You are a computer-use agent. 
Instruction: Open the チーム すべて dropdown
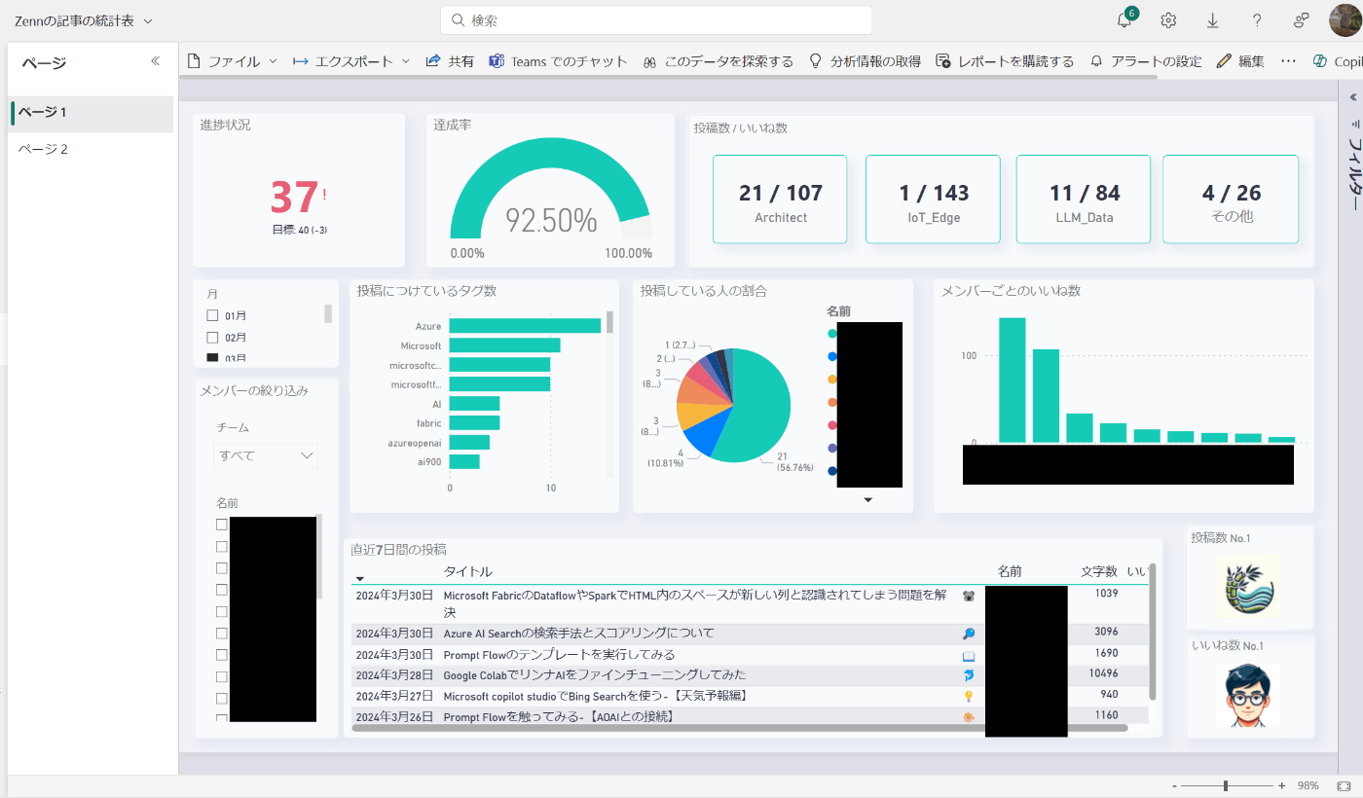(x=266, y=455)
